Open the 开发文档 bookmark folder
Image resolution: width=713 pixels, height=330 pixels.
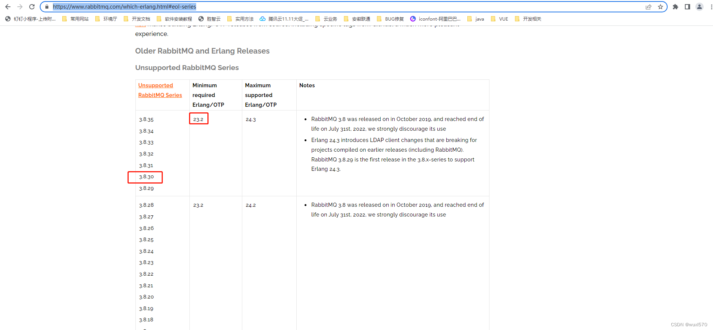click(x=137, y=19)
